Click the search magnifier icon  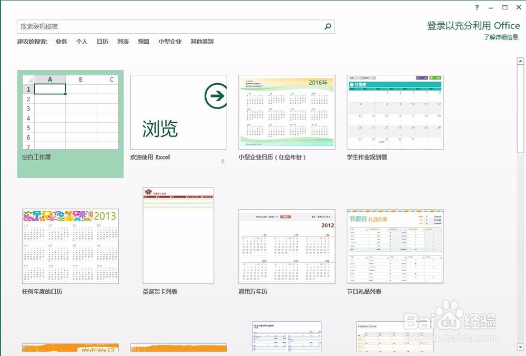(x=328, y=26)
